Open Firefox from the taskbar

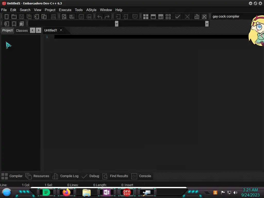coord(66,192)
